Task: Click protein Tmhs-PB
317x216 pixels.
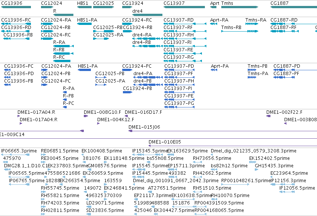Action: [x=252, y=70]
